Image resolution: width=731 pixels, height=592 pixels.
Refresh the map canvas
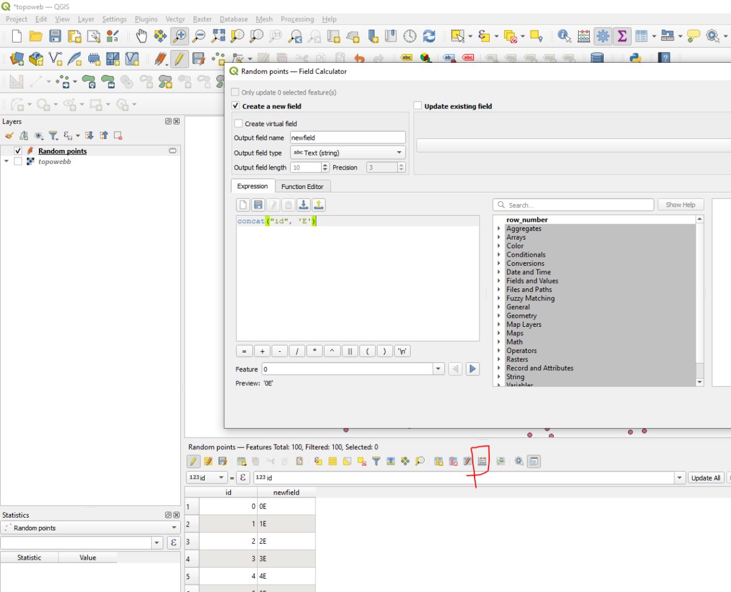click(429, 37)
